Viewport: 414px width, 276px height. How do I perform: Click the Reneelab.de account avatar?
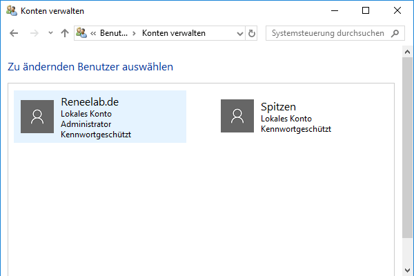[x=37, y=117]
